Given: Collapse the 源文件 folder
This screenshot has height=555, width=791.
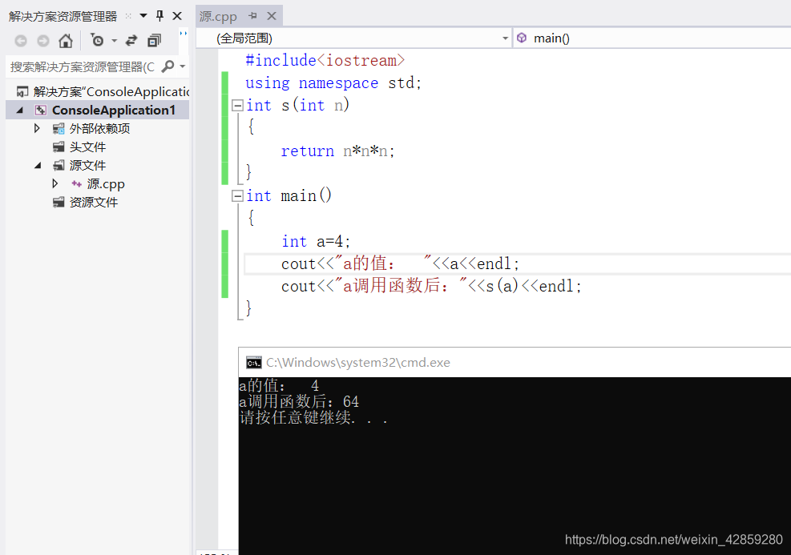Looking at the screenshot, I should click(x=38, y=165).
